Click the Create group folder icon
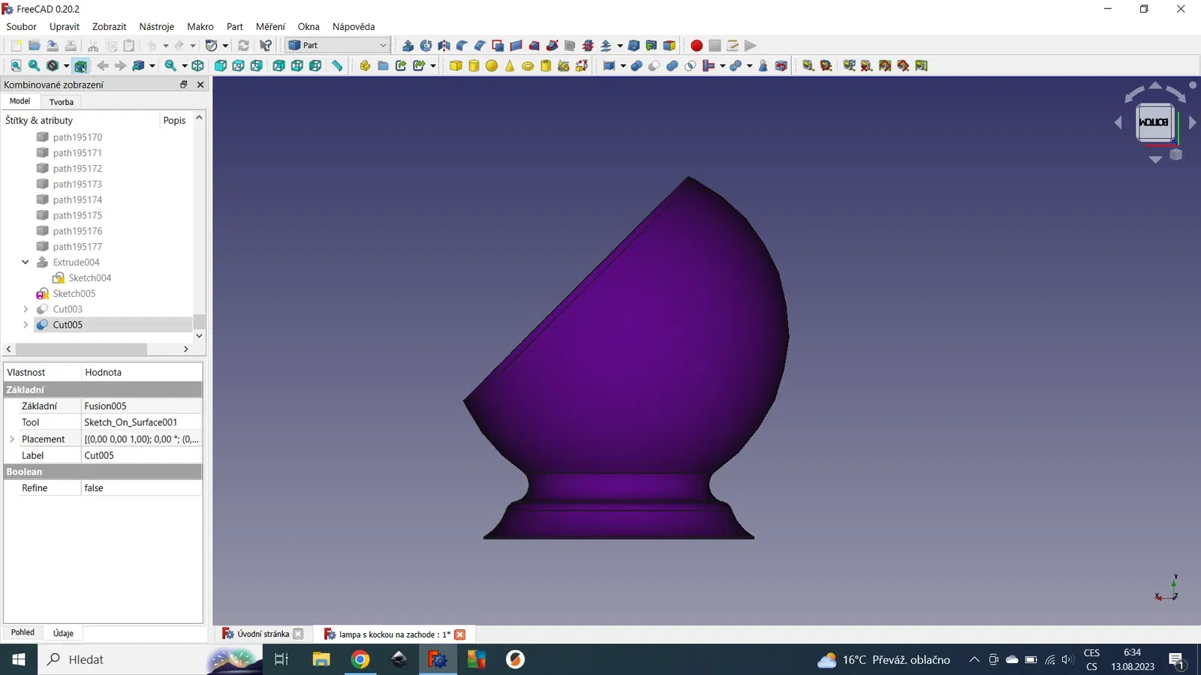This screenshot has width=1201, height=675. click(x=383, y=66)
